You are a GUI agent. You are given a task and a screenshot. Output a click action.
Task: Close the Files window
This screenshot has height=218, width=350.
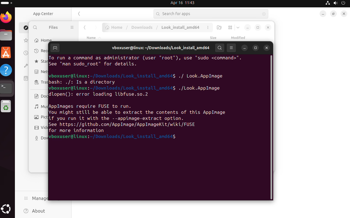268,27
